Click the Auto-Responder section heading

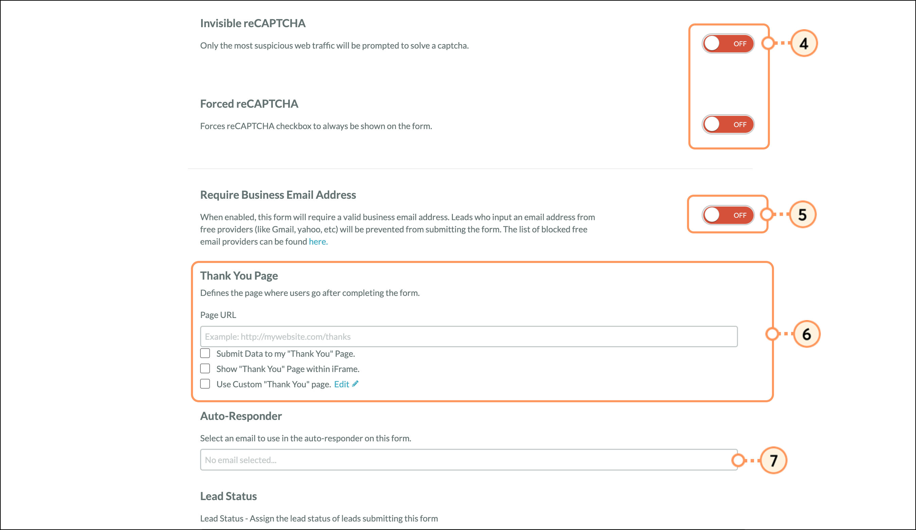(241, 416)
